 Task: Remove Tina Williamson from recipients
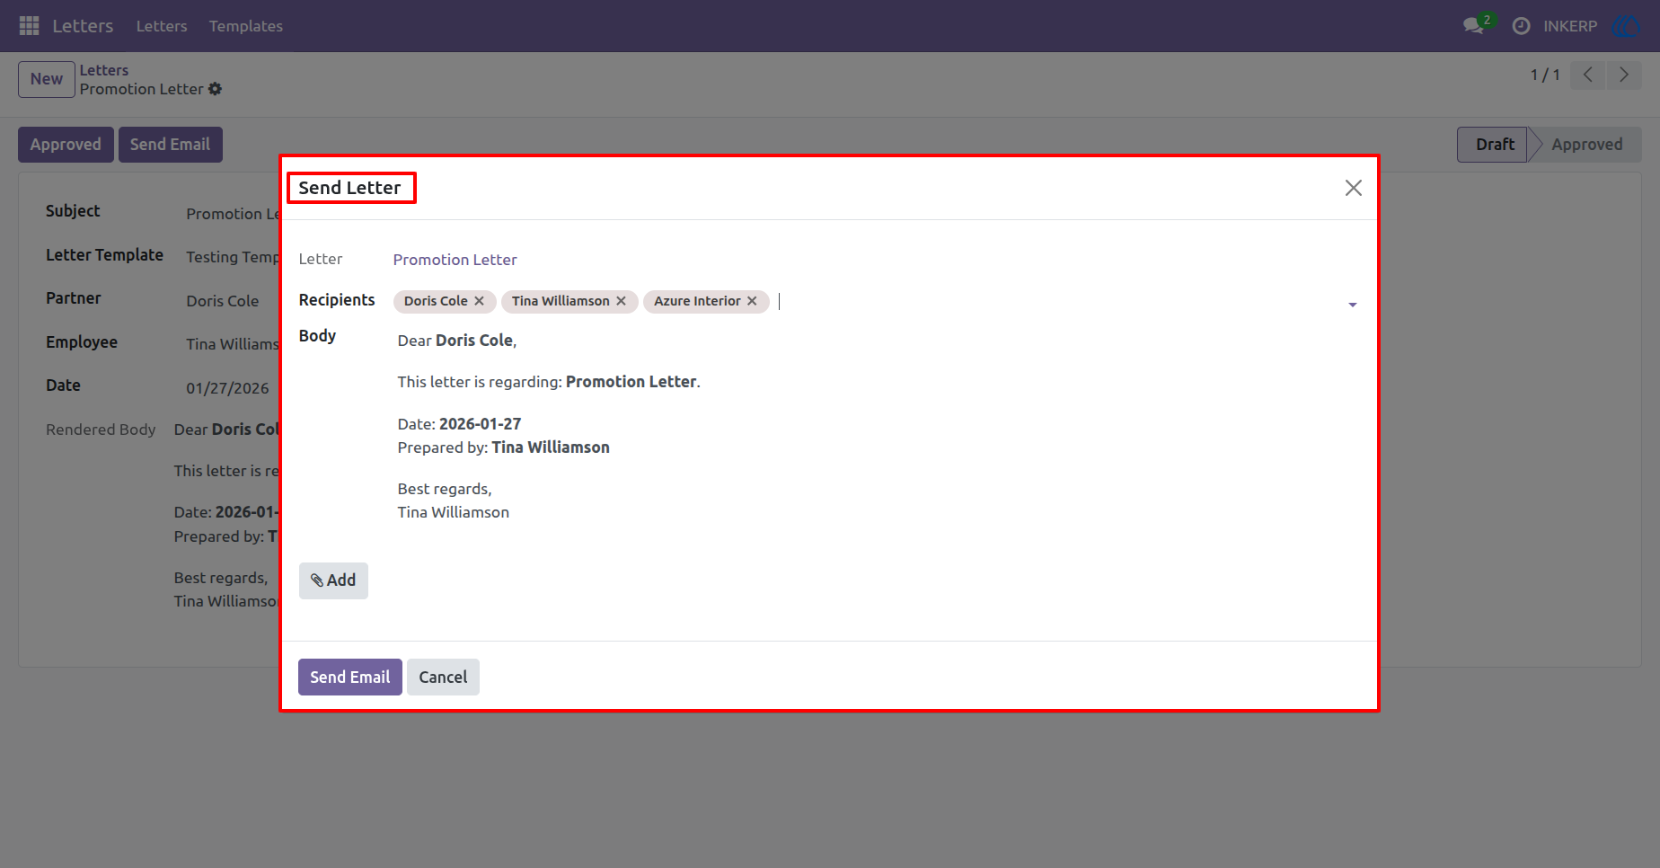[621, 301]
